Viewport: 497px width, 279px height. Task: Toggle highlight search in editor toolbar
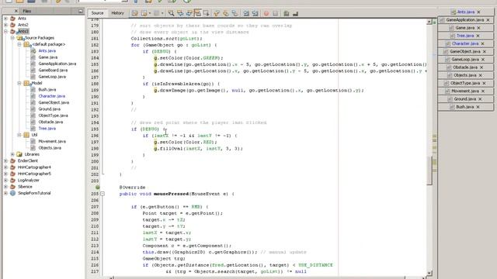click(x=197, y=13)
